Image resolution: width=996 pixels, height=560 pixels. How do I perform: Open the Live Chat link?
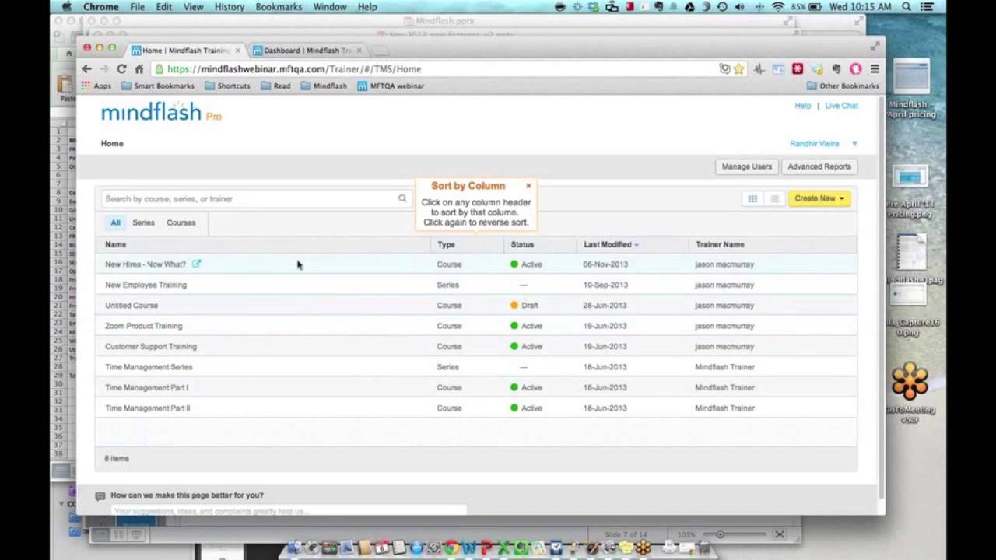(841, 106)
